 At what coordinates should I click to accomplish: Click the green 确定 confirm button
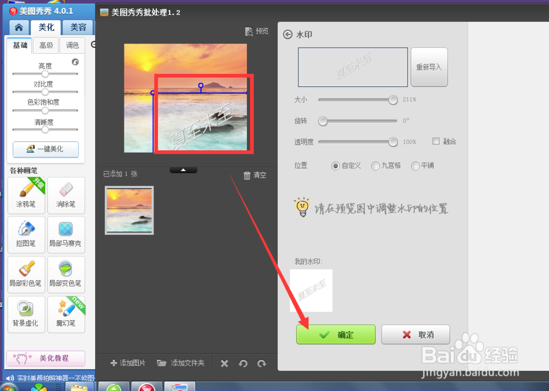pyautogui.click(x=335, y=335)
